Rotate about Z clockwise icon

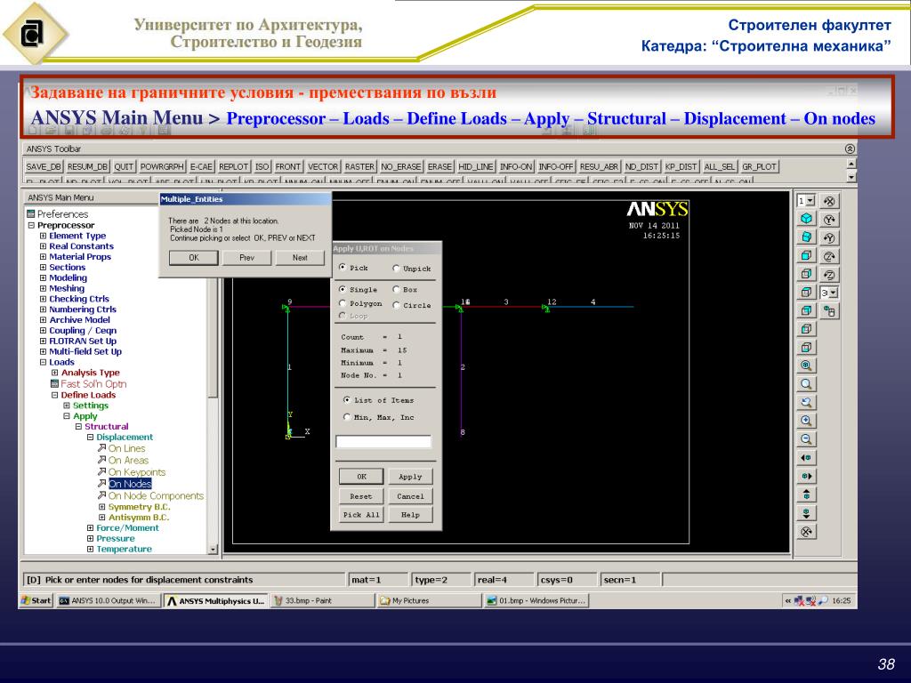tap(830, 256)
